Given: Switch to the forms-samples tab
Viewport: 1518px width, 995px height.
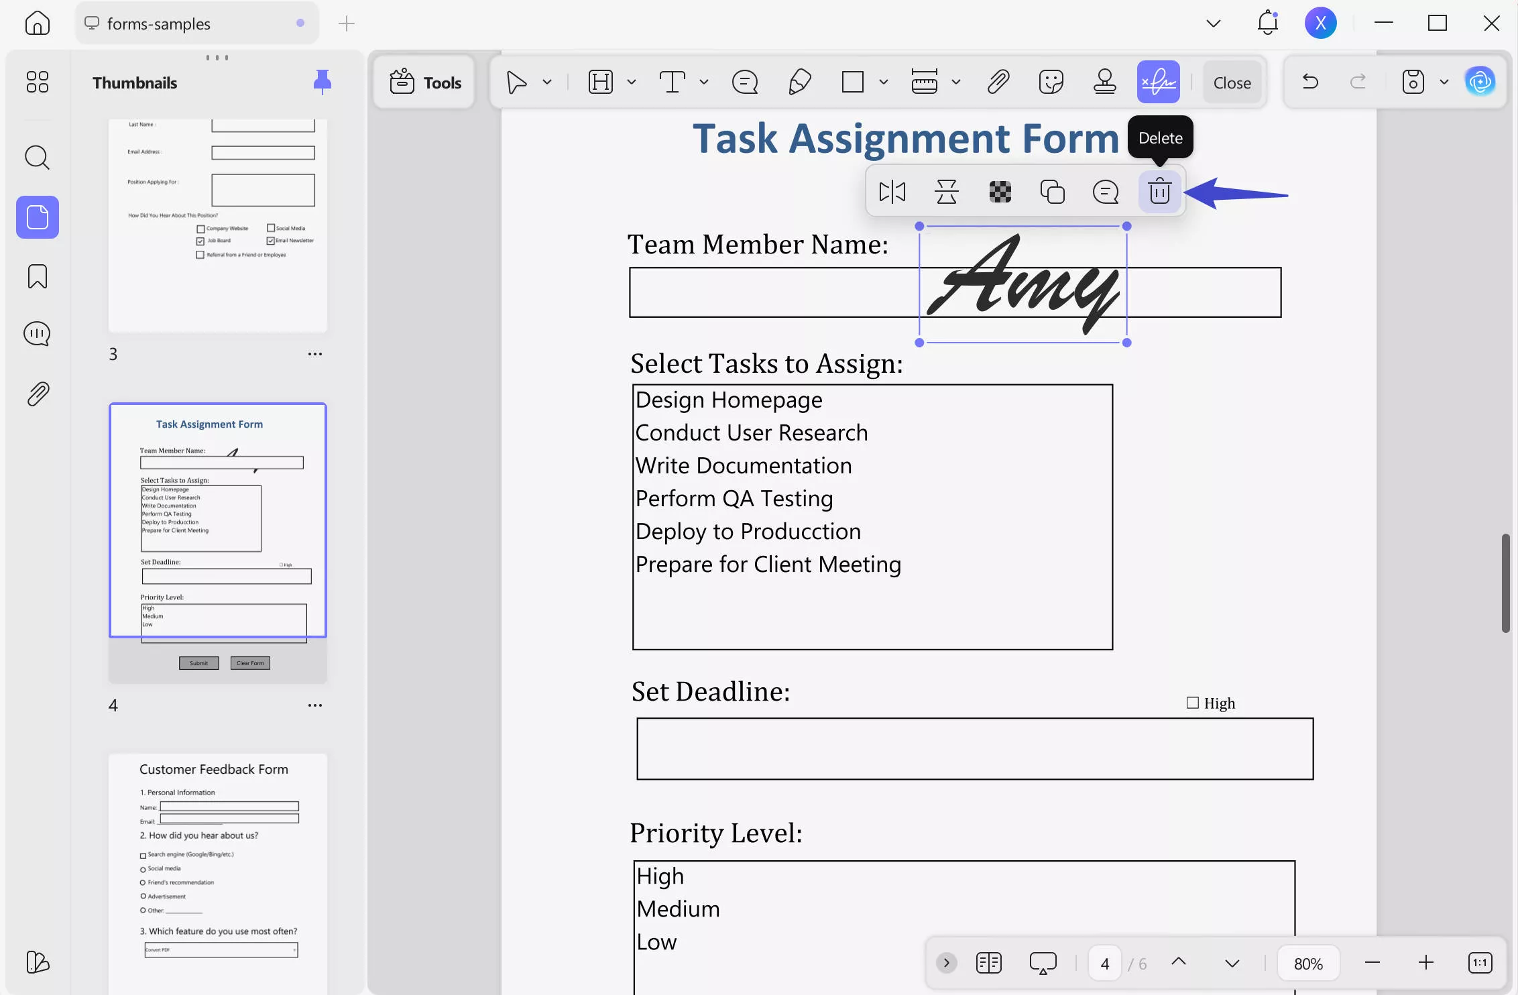Looking at the screenshot, I should click(159, 23).
